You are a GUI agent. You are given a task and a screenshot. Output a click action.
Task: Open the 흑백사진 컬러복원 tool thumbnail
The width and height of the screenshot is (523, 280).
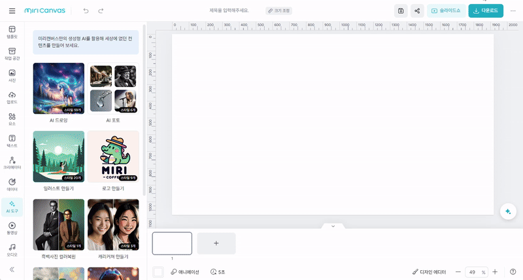(x=59, y=225)
